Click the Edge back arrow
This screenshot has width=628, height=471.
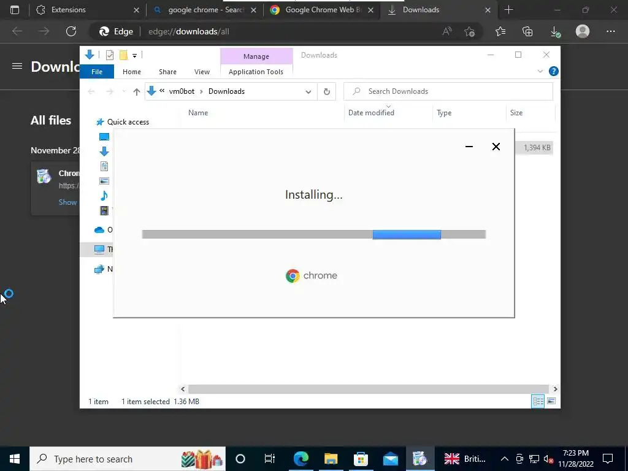pos(17,31)
